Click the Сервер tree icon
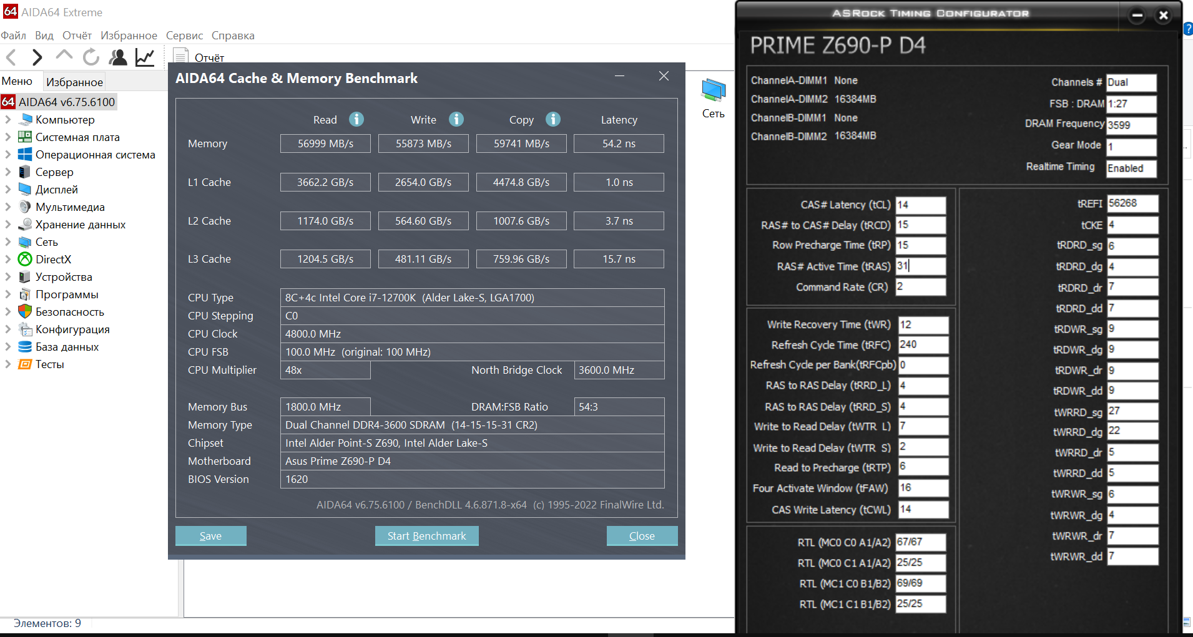Screen dimensions: 1193x637 25,172
